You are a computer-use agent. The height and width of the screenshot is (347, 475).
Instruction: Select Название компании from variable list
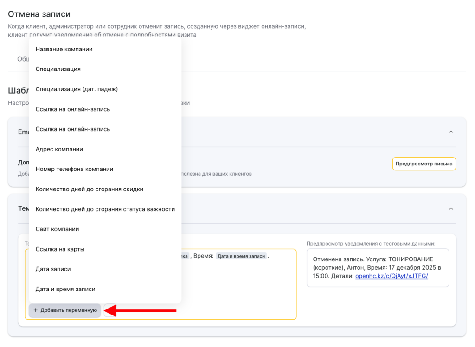pos(64,49)
